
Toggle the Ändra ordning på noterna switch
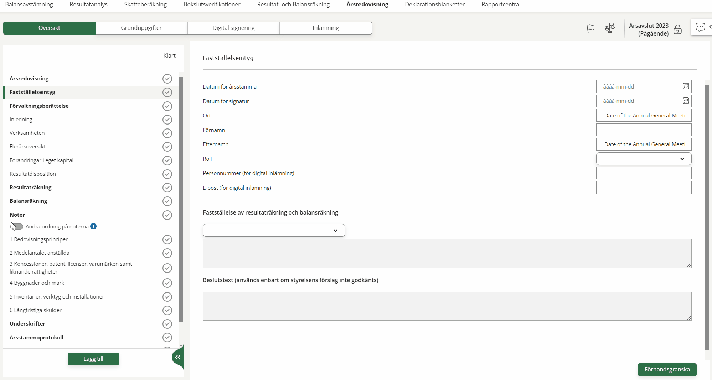point(17,227)
